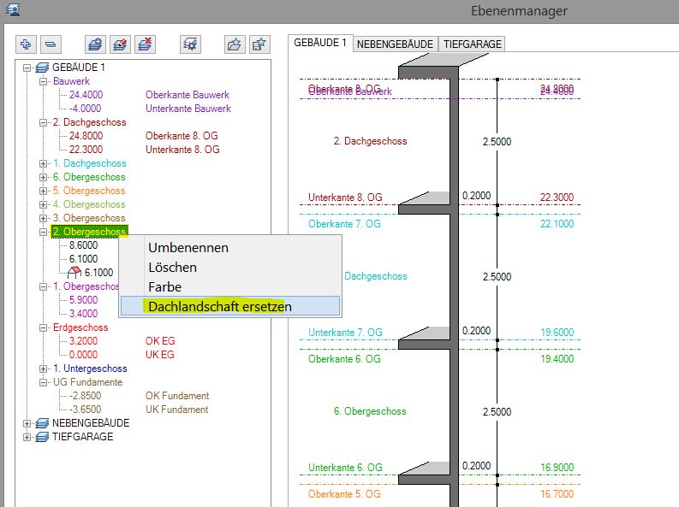Screen dimensions: 679x507
Task: Click the open favorites folder icon
Action: click(235, 44)
